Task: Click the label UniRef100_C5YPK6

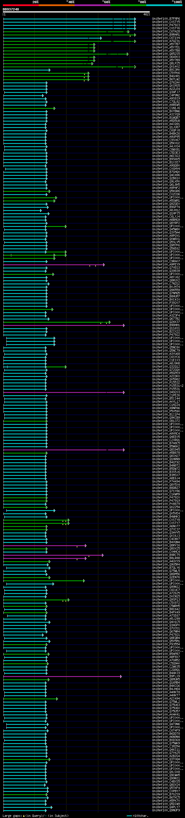Action: (166, 73)
